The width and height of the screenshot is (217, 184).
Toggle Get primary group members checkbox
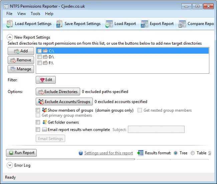coord(38,115)
